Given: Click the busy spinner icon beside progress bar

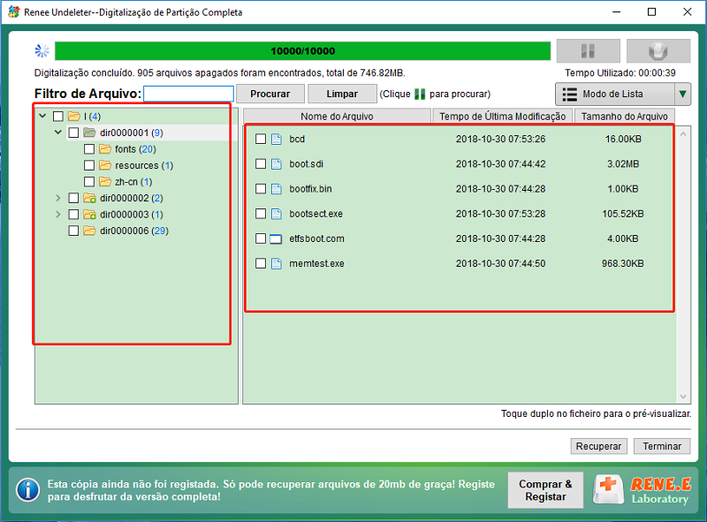Looking at the screenshot, I should [x=42, y=51].
